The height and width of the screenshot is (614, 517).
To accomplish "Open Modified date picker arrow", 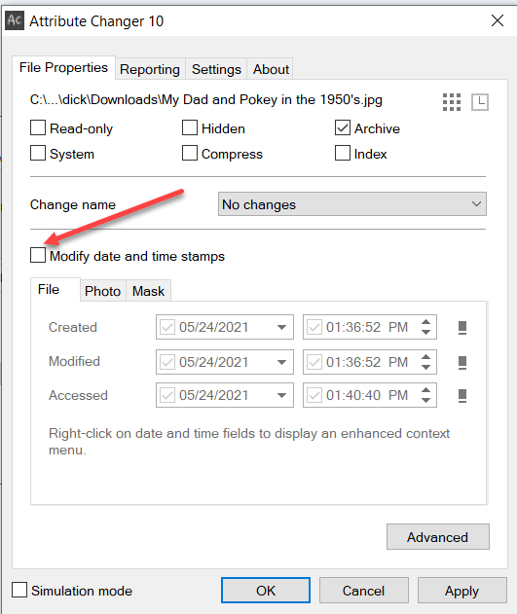I will coord(281,362).
